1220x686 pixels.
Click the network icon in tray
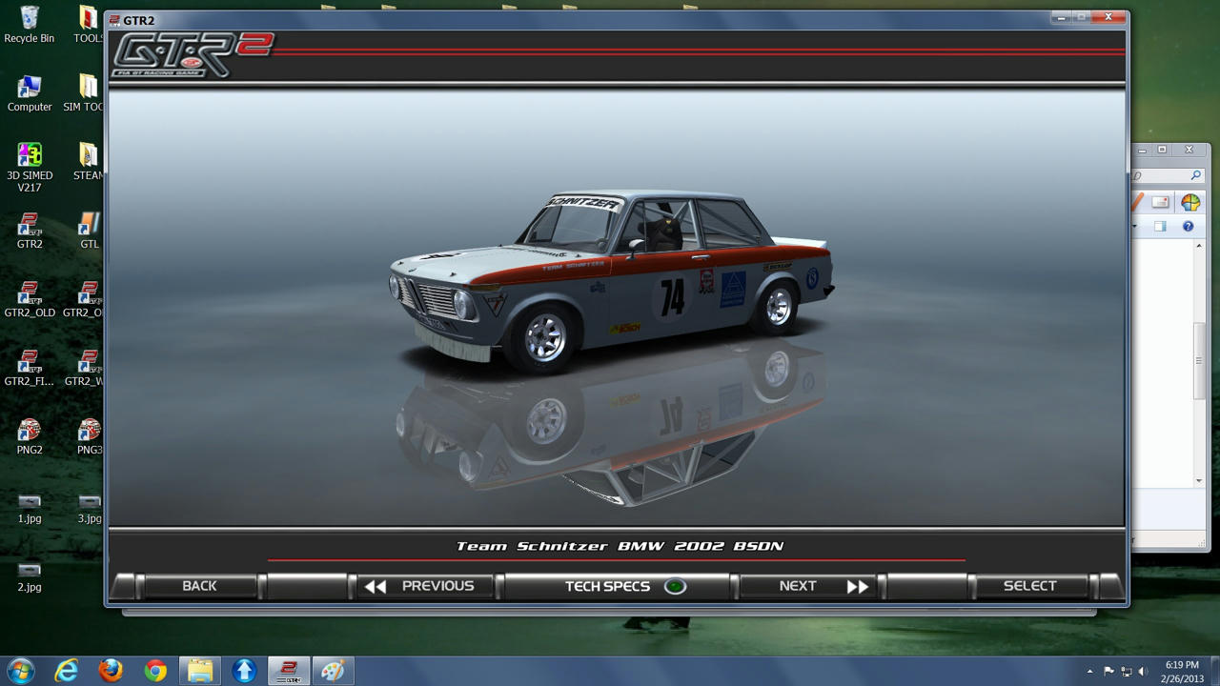[x=1126, y=672]
